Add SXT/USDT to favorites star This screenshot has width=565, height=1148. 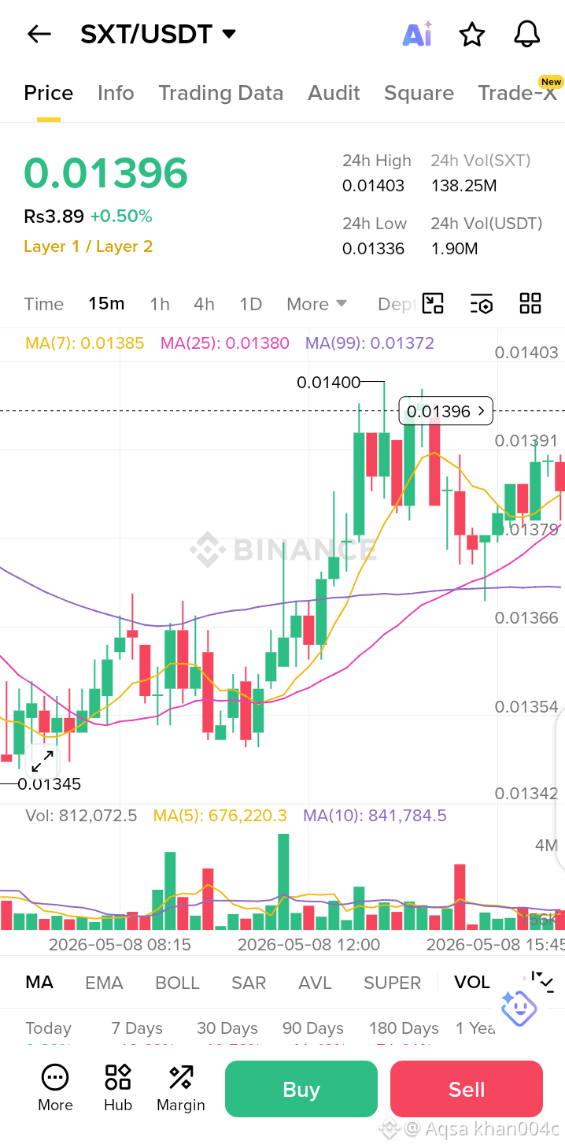(x=471, y=34)
